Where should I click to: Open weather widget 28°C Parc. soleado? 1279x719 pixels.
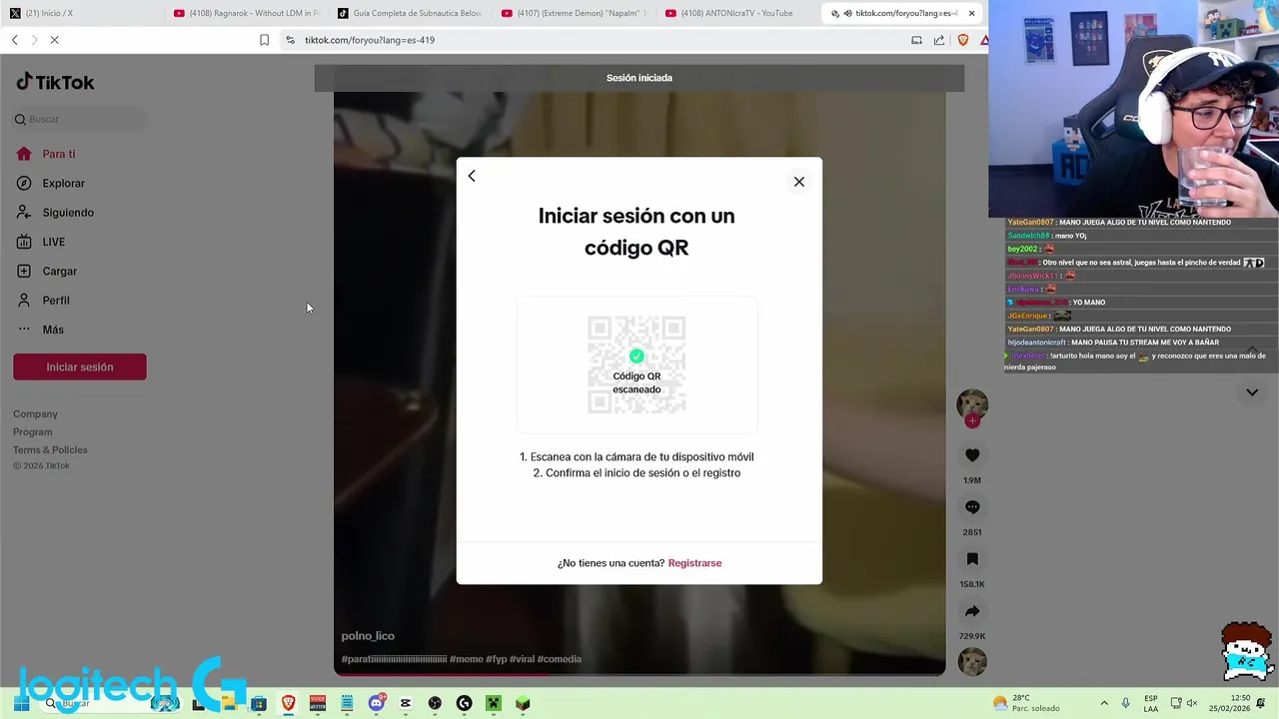pos(1025,703)
